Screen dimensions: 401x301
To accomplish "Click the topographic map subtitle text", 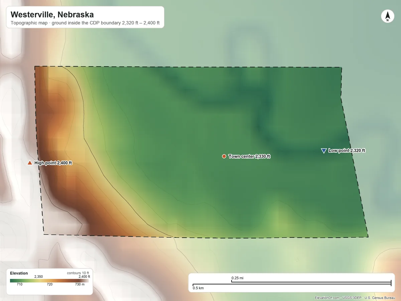I will [85, 24].
